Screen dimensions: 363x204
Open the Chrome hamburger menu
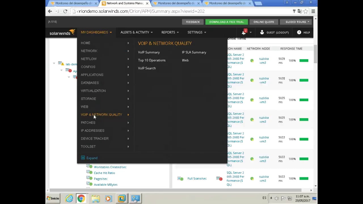313,11
